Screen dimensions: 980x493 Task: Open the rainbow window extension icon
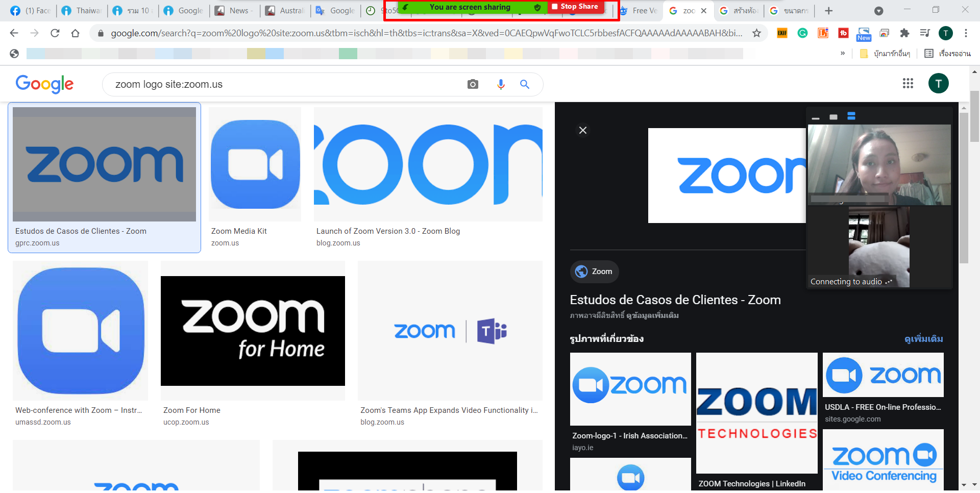point(885,33)
